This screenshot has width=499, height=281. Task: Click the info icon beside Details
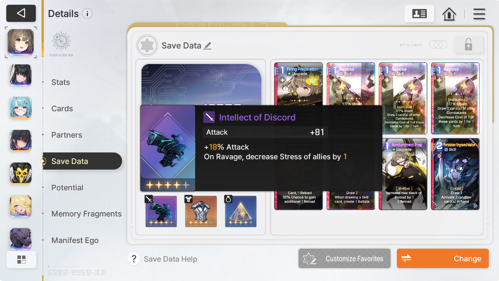point(87,14)
